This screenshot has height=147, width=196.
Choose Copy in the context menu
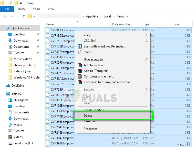point(112,103)
